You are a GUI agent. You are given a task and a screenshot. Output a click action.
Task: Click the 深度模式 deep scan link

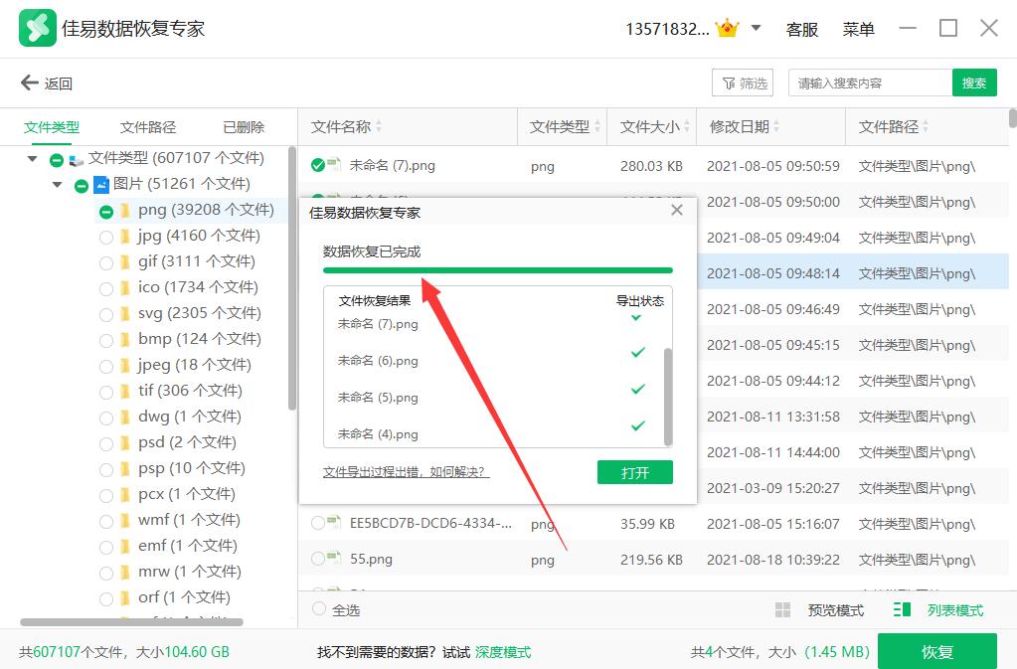click(x=503, y=652)
